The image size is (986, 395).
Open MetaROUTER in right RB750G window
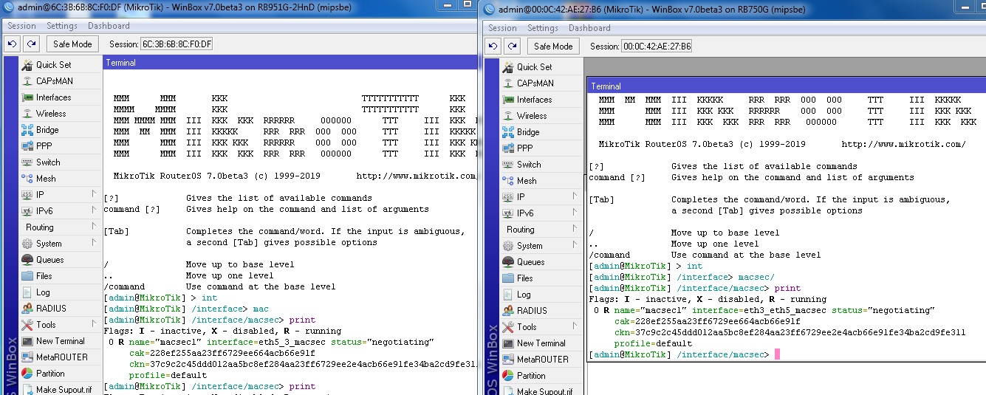(x=542, y=360)
